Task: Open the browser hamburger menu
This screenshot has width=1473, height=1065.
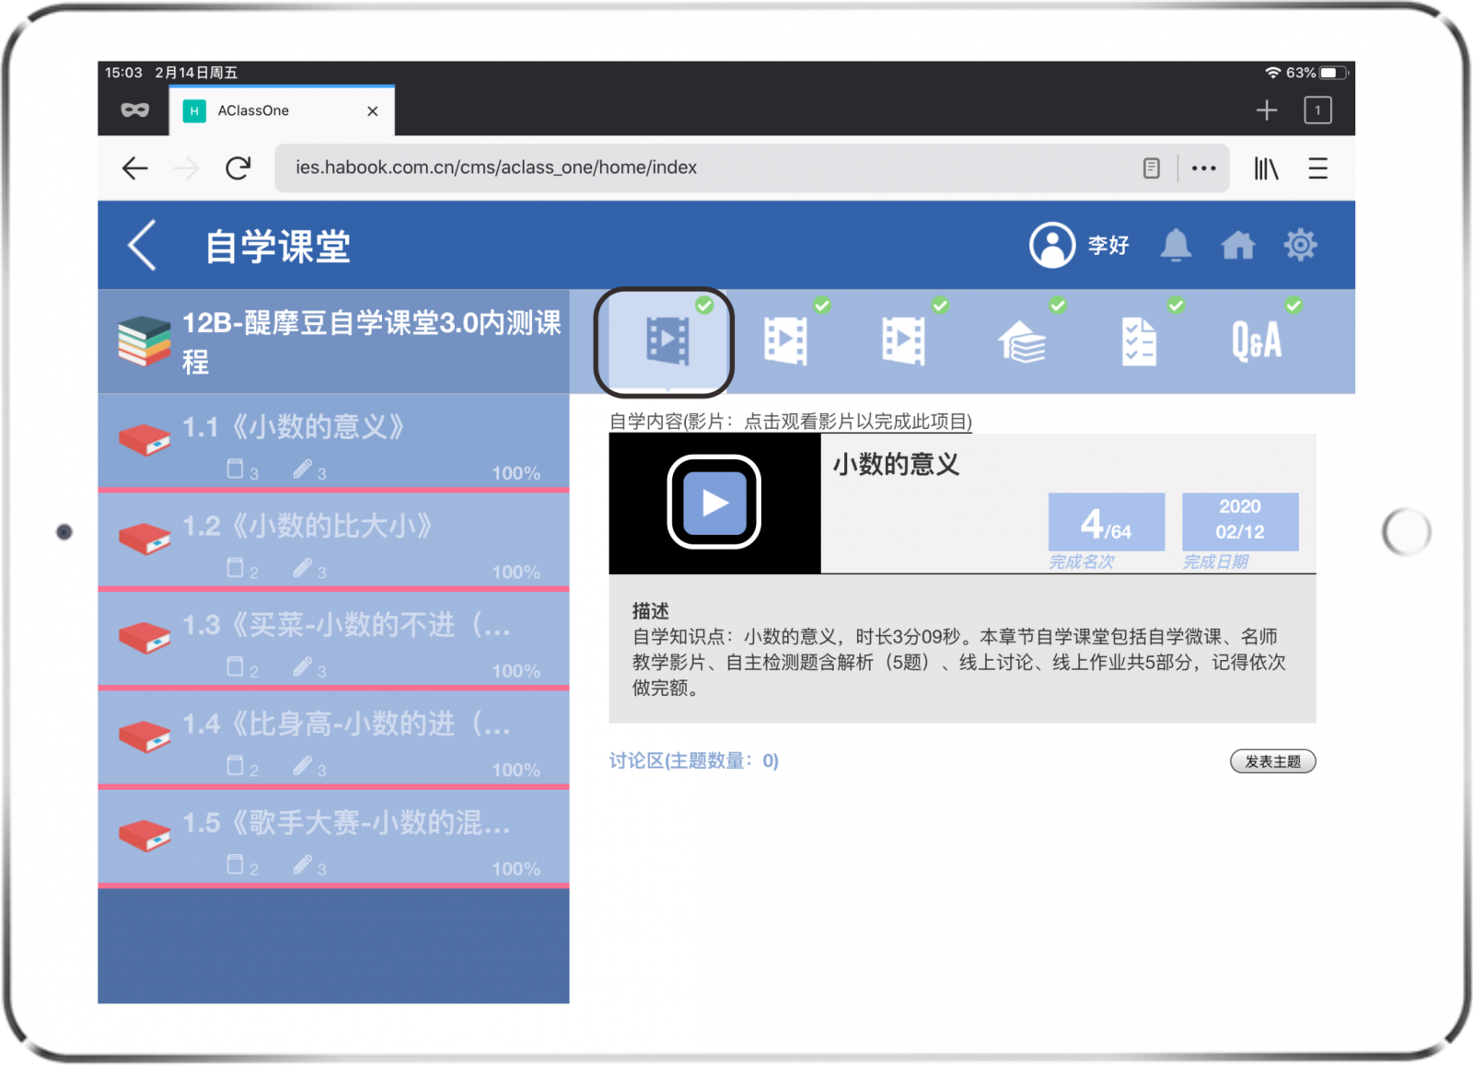Action: click(x=1317, y=168)
